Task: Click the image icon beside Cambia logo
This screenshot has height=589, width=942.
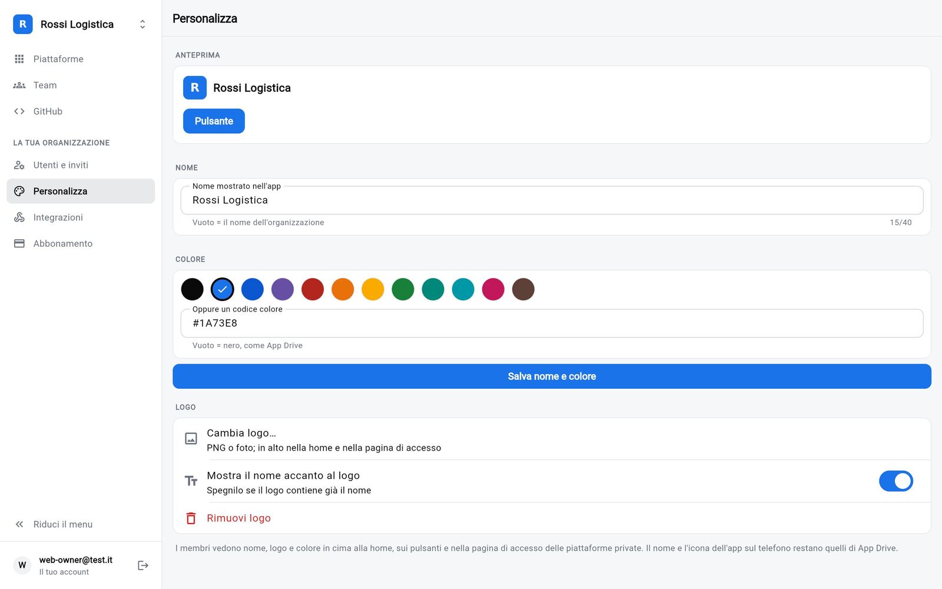Action: pyautogui.click(x=191, y=439)
